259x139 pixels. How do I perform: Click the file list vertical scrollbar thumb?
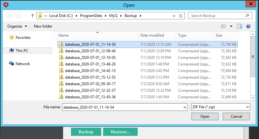pyautogui.click(x=252, y=56)
